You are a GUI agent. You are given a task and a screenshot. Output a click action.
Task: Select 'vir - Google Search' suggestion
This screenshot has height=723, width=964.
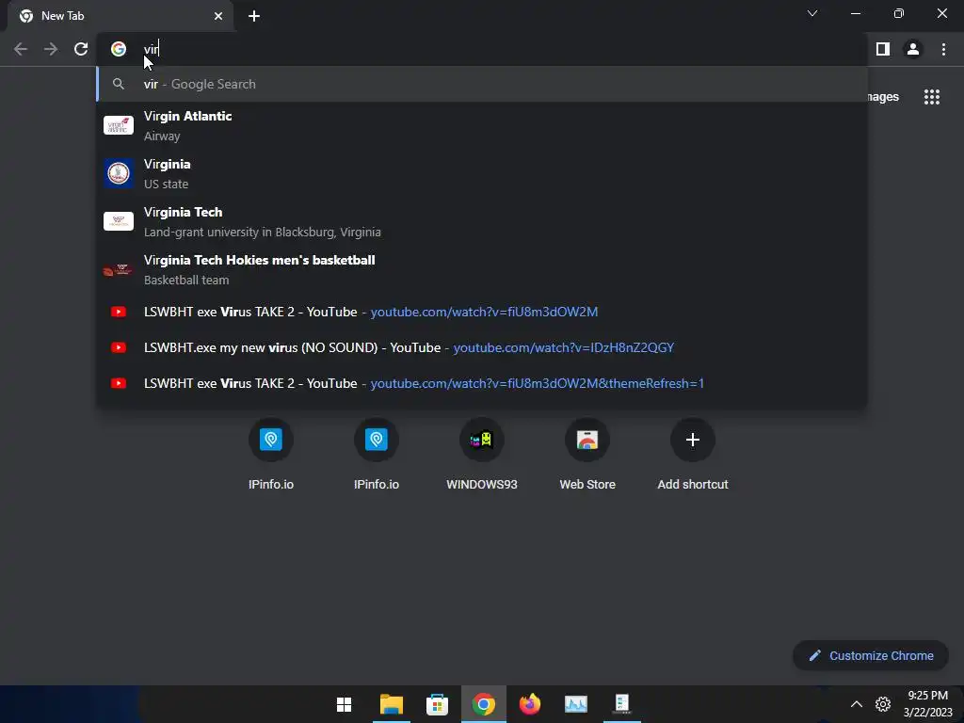pyautogui.click(x=483, y=84)
